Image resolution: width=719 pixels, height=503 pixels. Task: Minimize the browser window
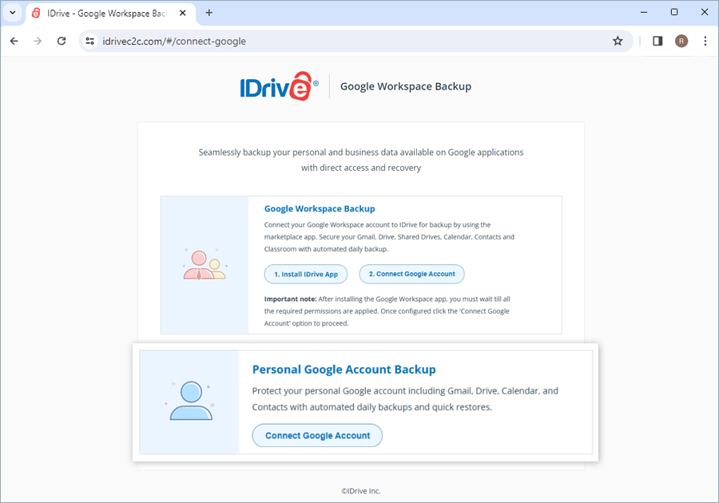pyautogui.click(x=644, y=12)
